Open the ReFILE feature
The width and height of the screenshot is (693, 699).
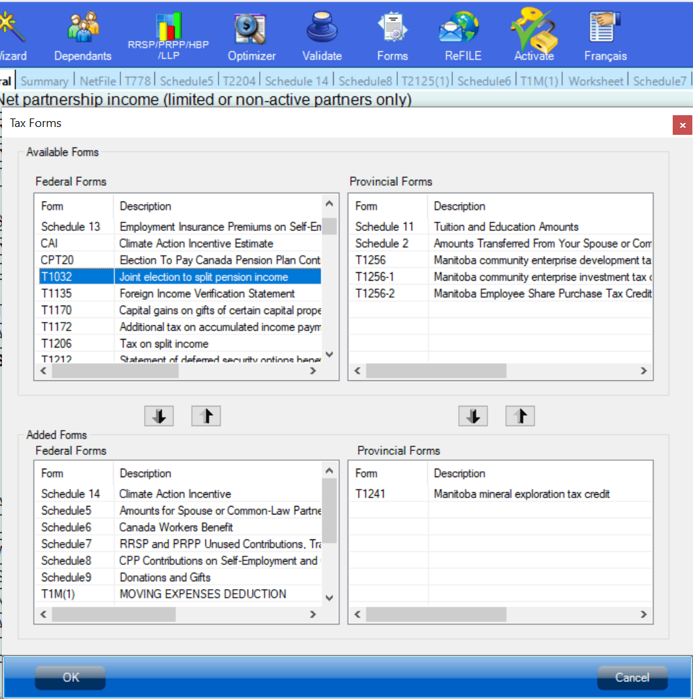click(x=462, y=33)
